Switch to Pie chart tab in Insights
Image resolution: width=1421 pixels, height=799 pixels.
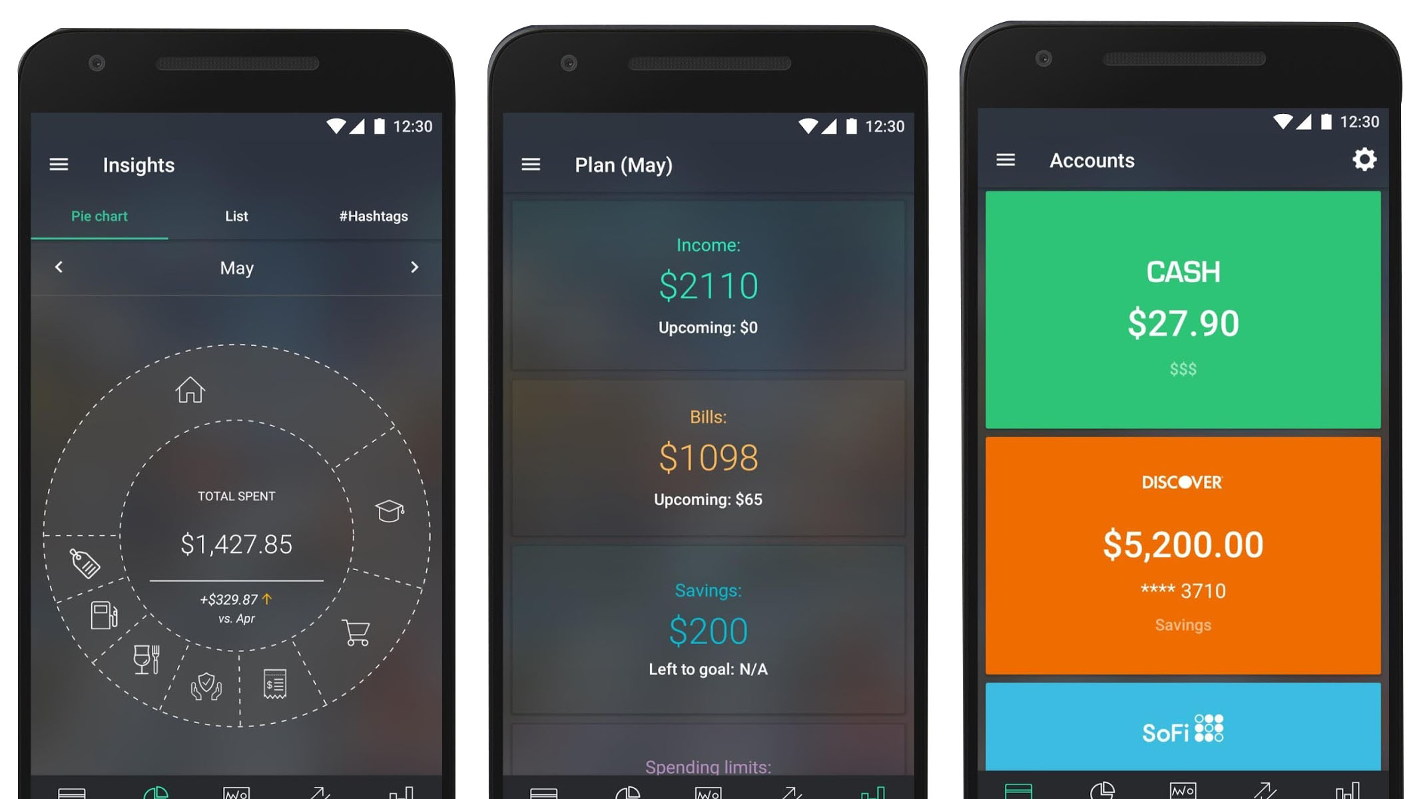(98, 217)
